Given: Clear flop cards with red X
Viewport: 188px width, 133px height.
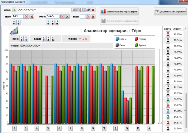Looking at the screenshot, I should pyautogui.click(x=67, y=17).
